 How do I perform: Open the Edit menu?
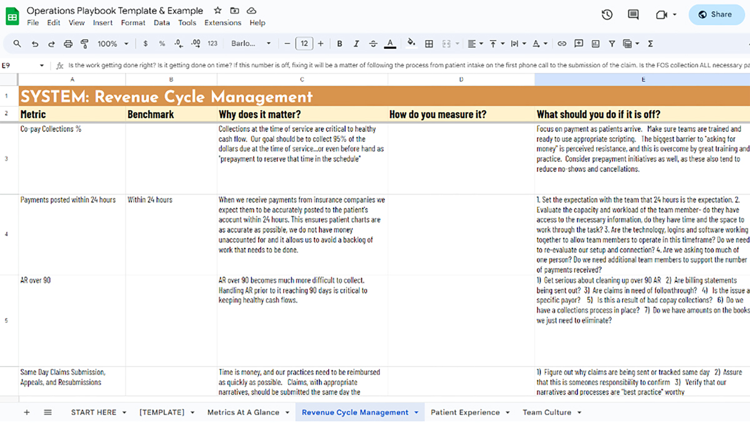(x=54, y=23)
